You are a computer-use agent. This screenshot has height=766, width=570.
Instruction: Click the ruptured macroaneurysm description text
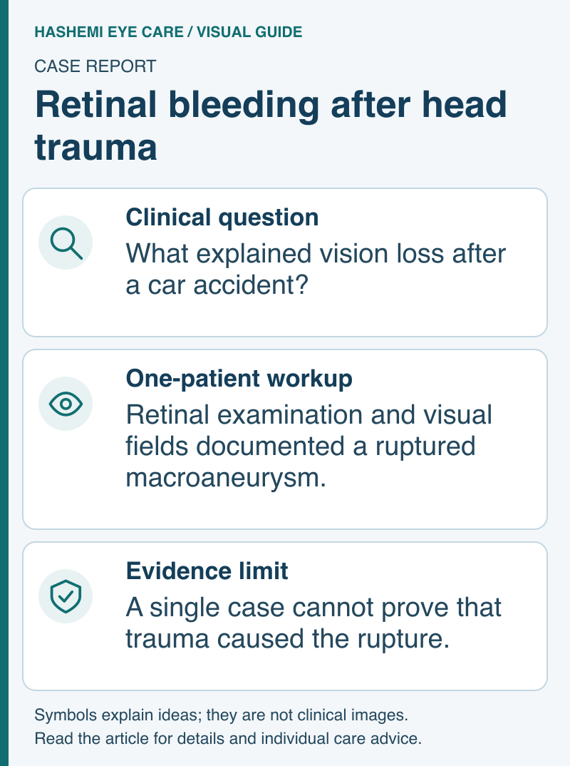309,446
